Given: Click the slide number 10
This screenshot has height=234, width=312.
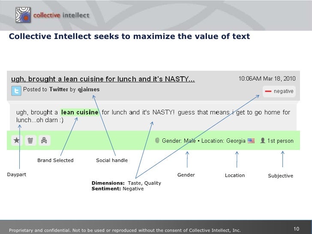Looking at the screenshot, I should 296,229.
